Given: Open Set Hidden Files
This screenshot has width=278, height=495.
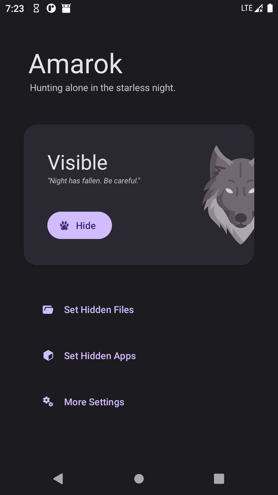Looking at the screenshot, I should tap(88, 310).
